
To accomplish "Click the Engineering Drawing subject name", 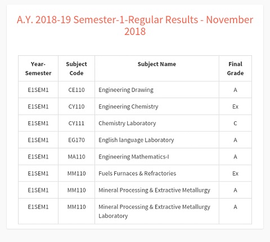I will point(126,90).
